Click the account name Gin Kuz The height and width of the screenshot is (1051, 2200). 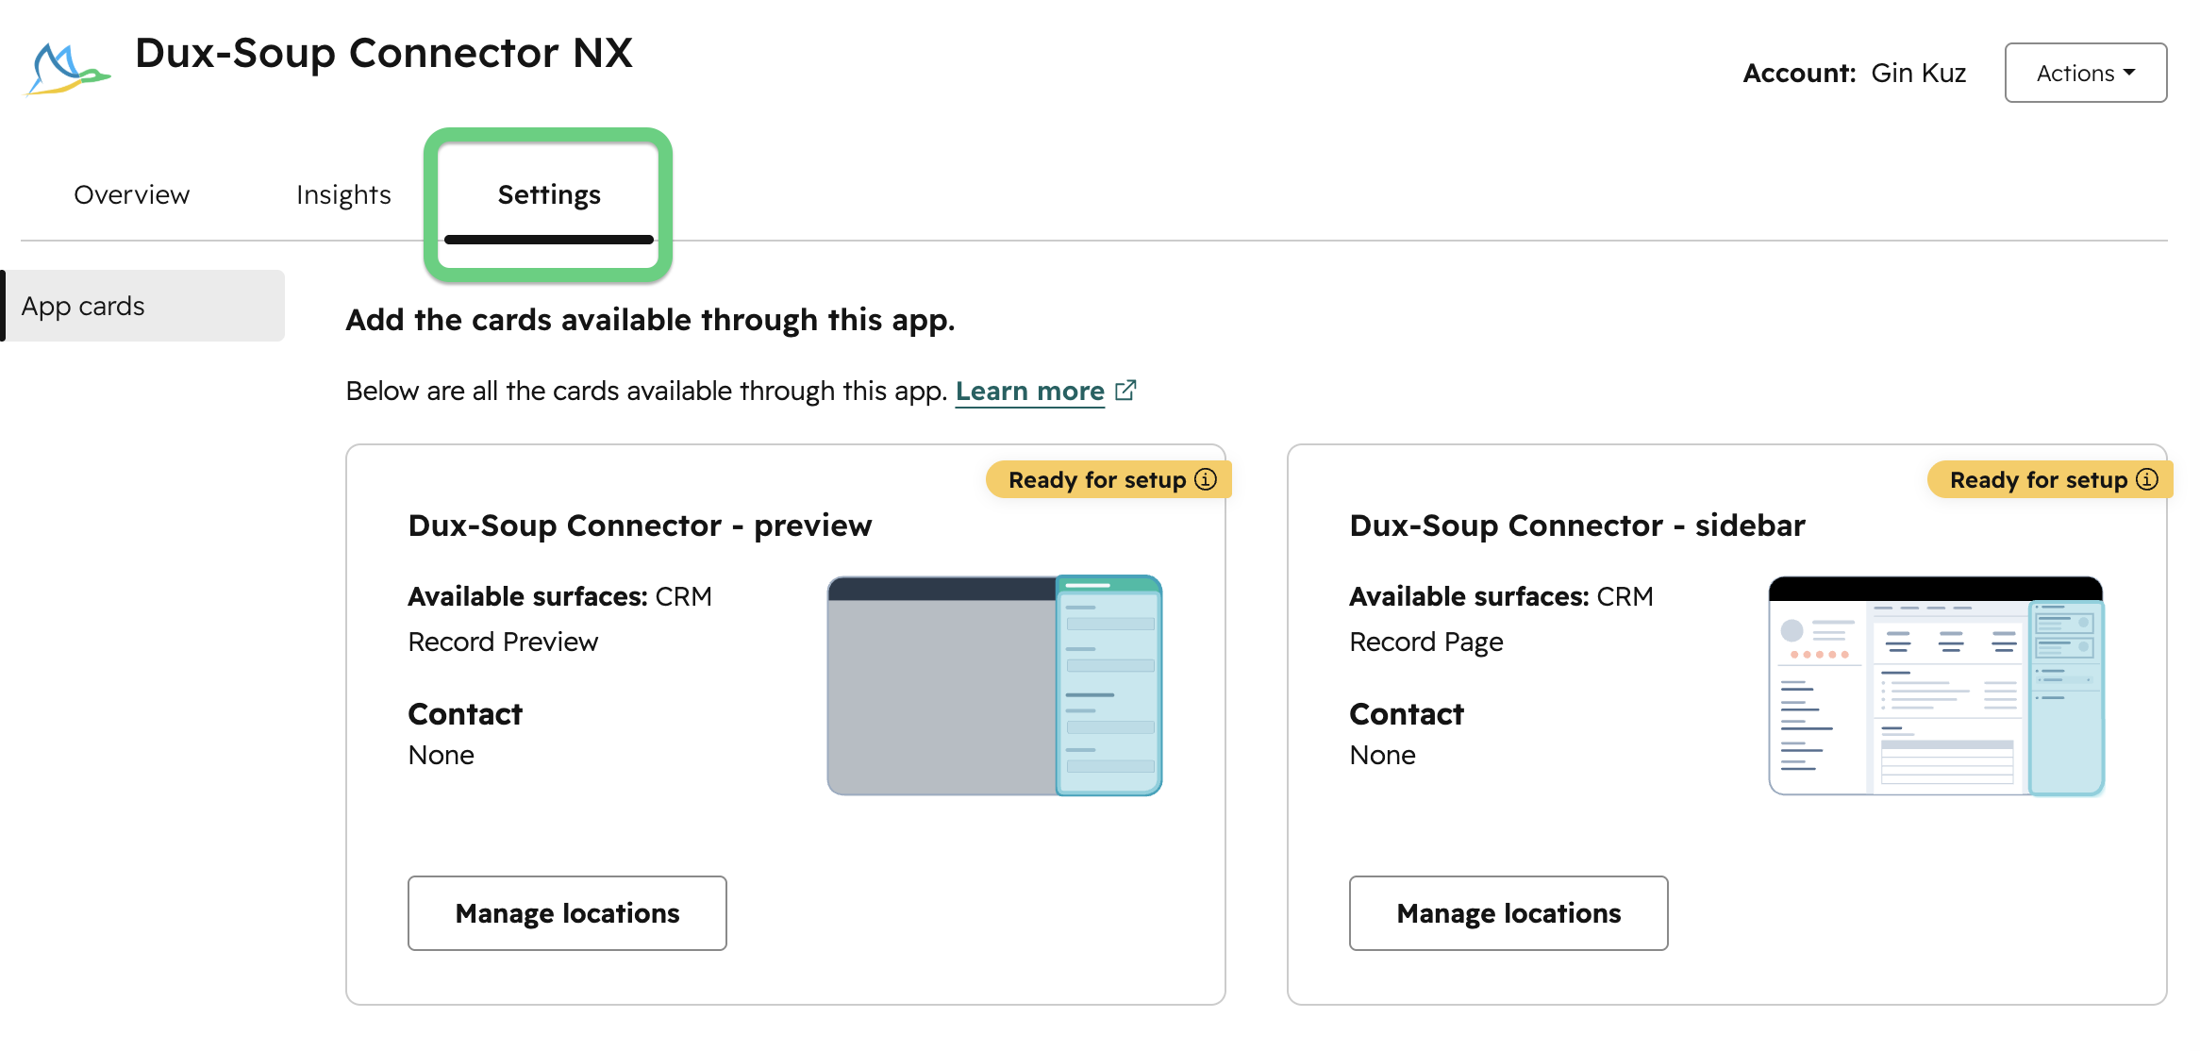click(x=1918, y=73)
